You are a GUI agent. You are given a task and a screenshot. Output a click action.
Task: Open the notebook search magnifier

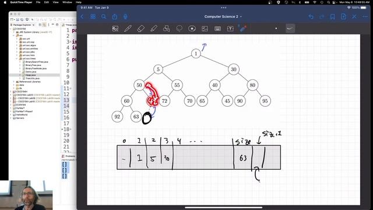(x=104, y=16)
